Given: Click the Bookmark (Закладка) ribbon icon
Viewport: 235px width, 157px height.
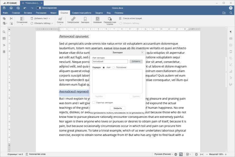Looking at the screenshot, I should [85, 20].
